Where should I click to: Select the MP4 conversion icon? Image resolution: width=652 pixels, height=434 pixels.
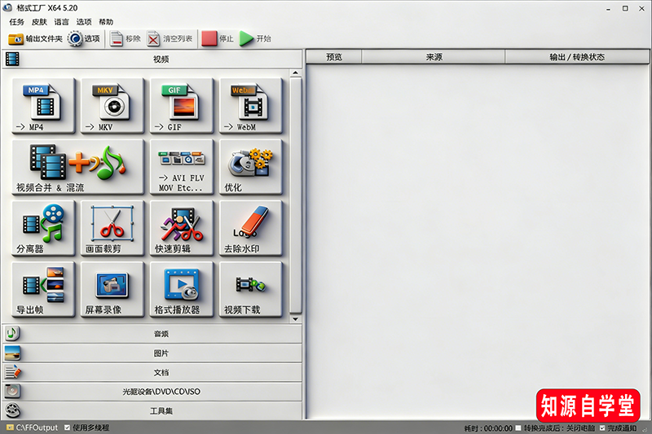pos(43,107)
